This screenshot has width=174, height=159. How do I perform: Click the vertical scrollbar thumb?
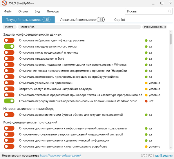pos(171,39)
